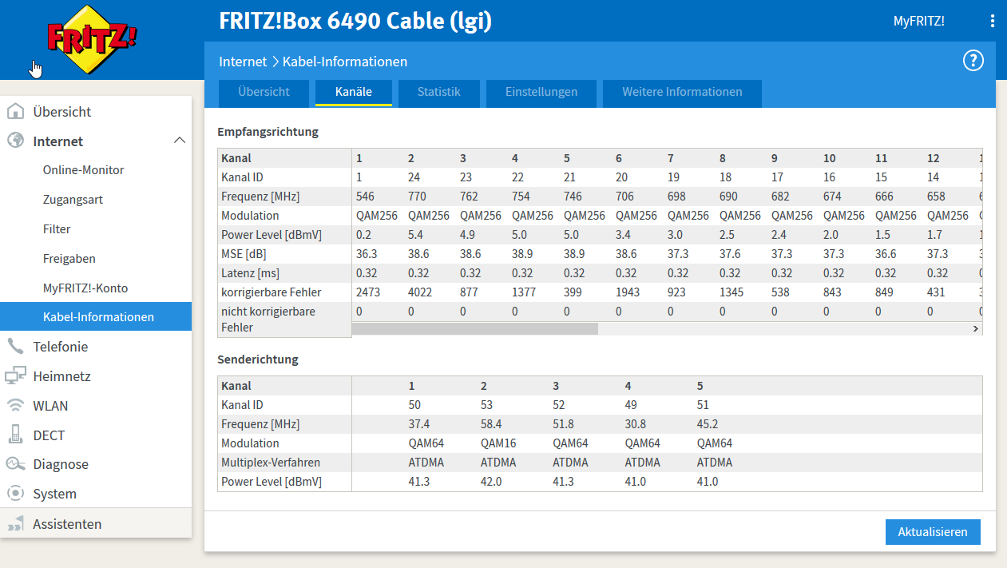This screenshot has width=1007, height=568.
Task: Click the System gear icon
Action: (15, 493)
